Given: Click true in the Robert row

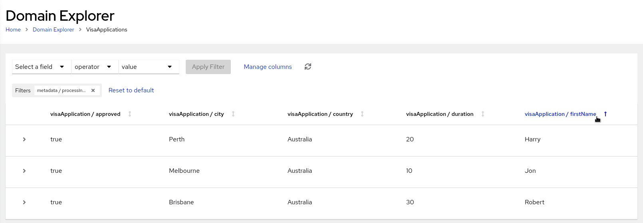Looking at the screenshot, I should click(x=56, y=202).
